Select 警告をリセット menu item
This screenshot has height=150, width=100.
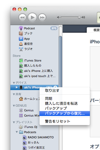(x=65, y=121)
